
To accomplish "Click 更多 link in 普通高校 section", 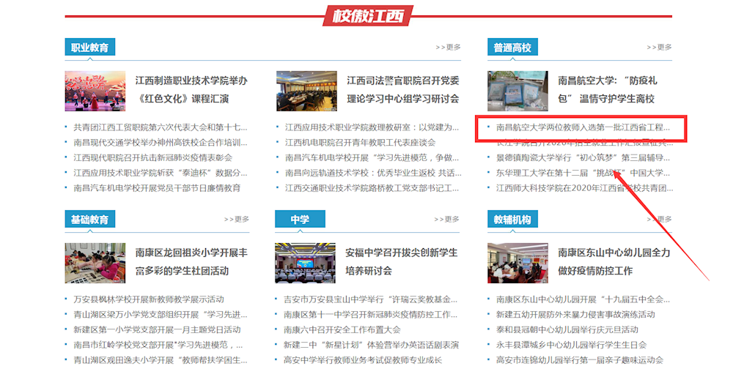I will (x=659, y=47).
